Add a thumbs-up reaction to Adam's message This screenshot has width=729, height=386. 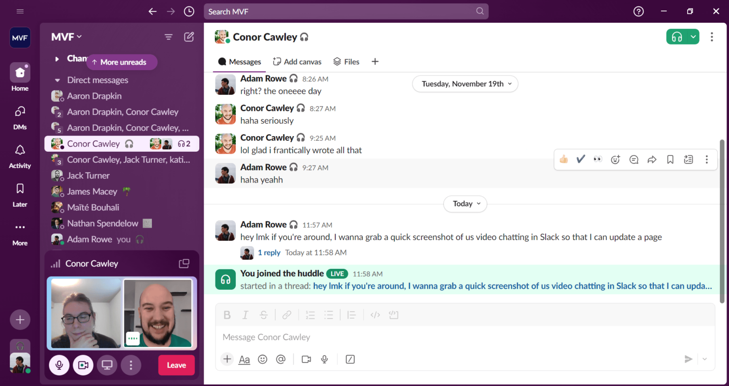pos(563,159)
